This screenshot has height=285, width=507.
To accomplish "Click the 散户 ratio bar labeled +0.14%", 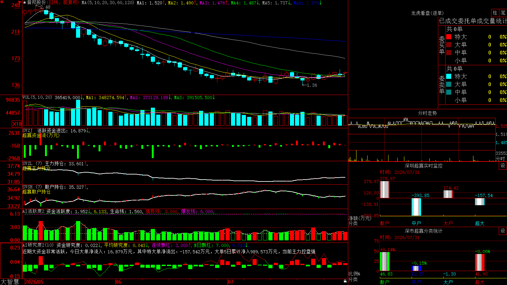I will coord(385,262).
